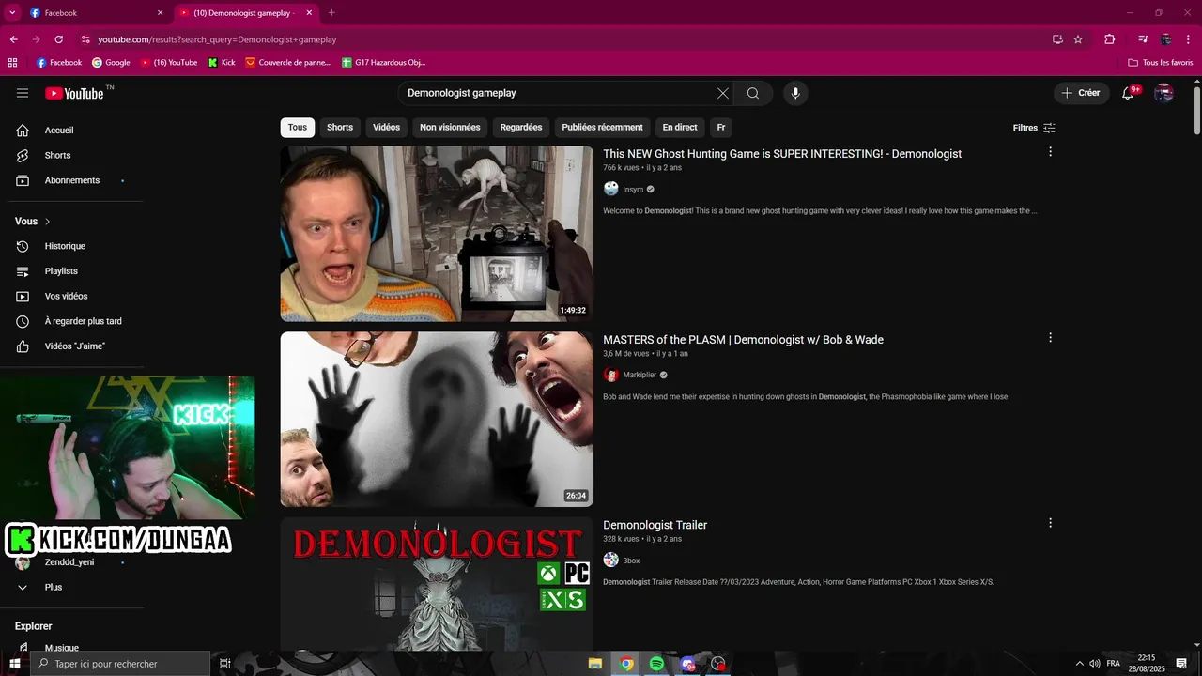Start voice search with the microphone
Image resolution: width=1202 pixels, height=676 pixels.
click(795, 93)
